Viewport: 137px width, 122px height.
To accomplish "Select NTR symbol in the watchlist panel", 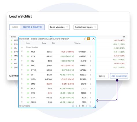I will point(33,56).
